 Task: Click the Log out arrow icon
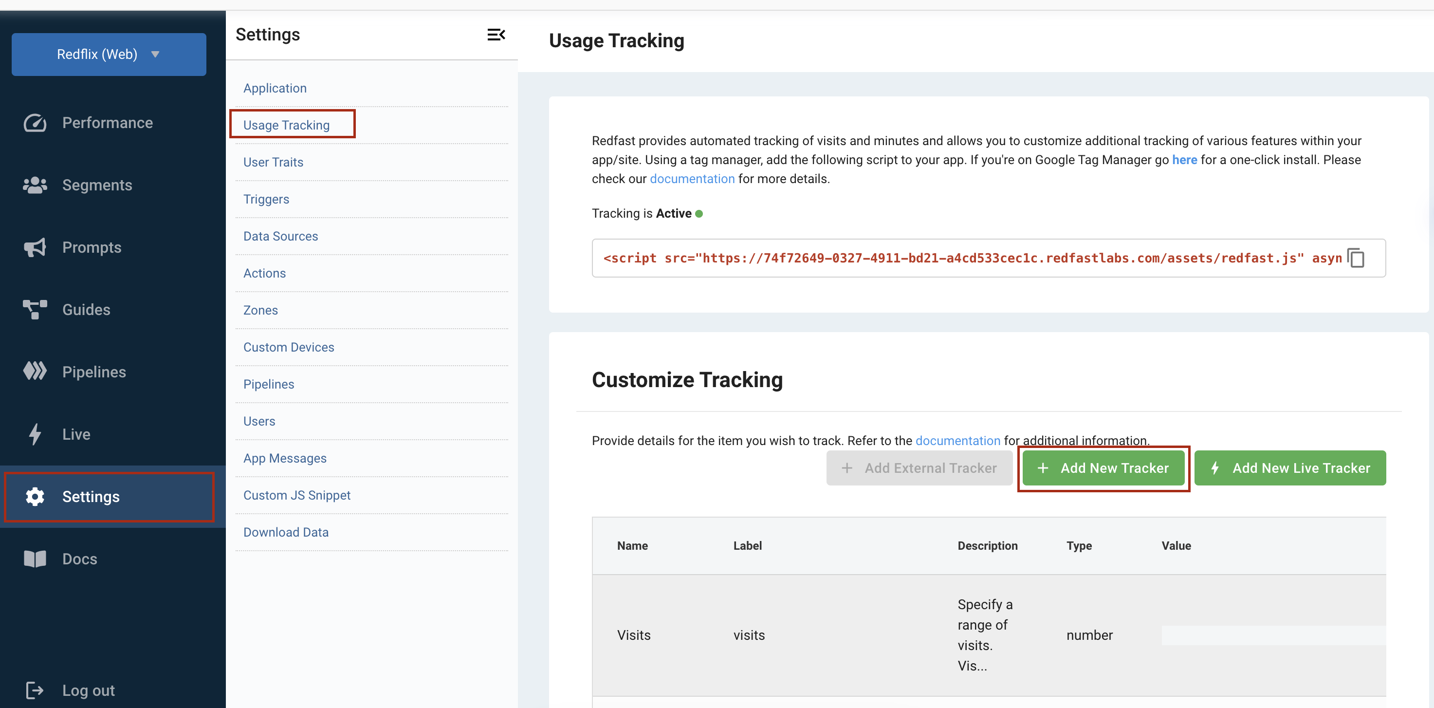[x=35, y=690]
